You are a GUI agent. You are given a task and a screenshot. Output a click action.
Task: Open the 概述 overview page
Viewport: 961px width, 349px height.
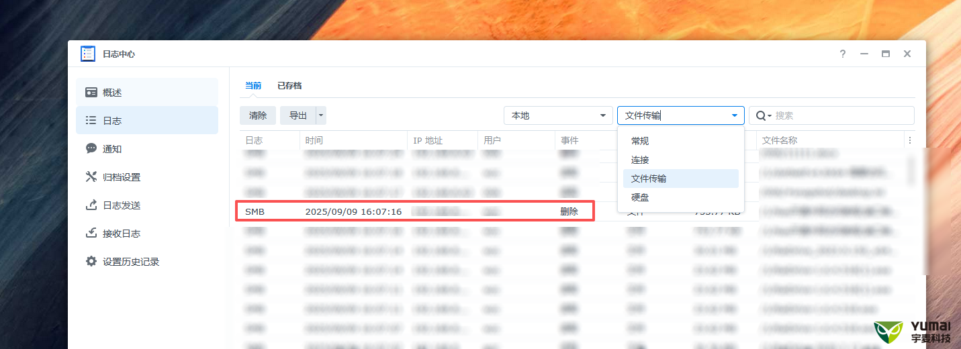tap(147, 93)
